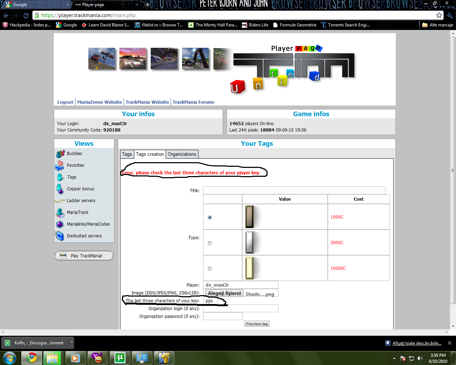Open Chrome from the taskbar
Image resolution: width=456 pixels, height=365 pixels.
click(x=32, y=358)
